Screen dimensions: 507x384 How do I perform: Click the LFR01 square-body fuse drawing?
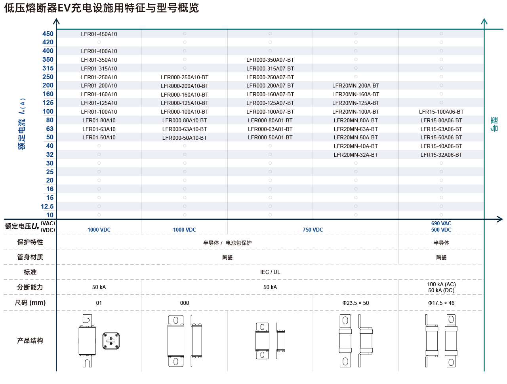99,341
